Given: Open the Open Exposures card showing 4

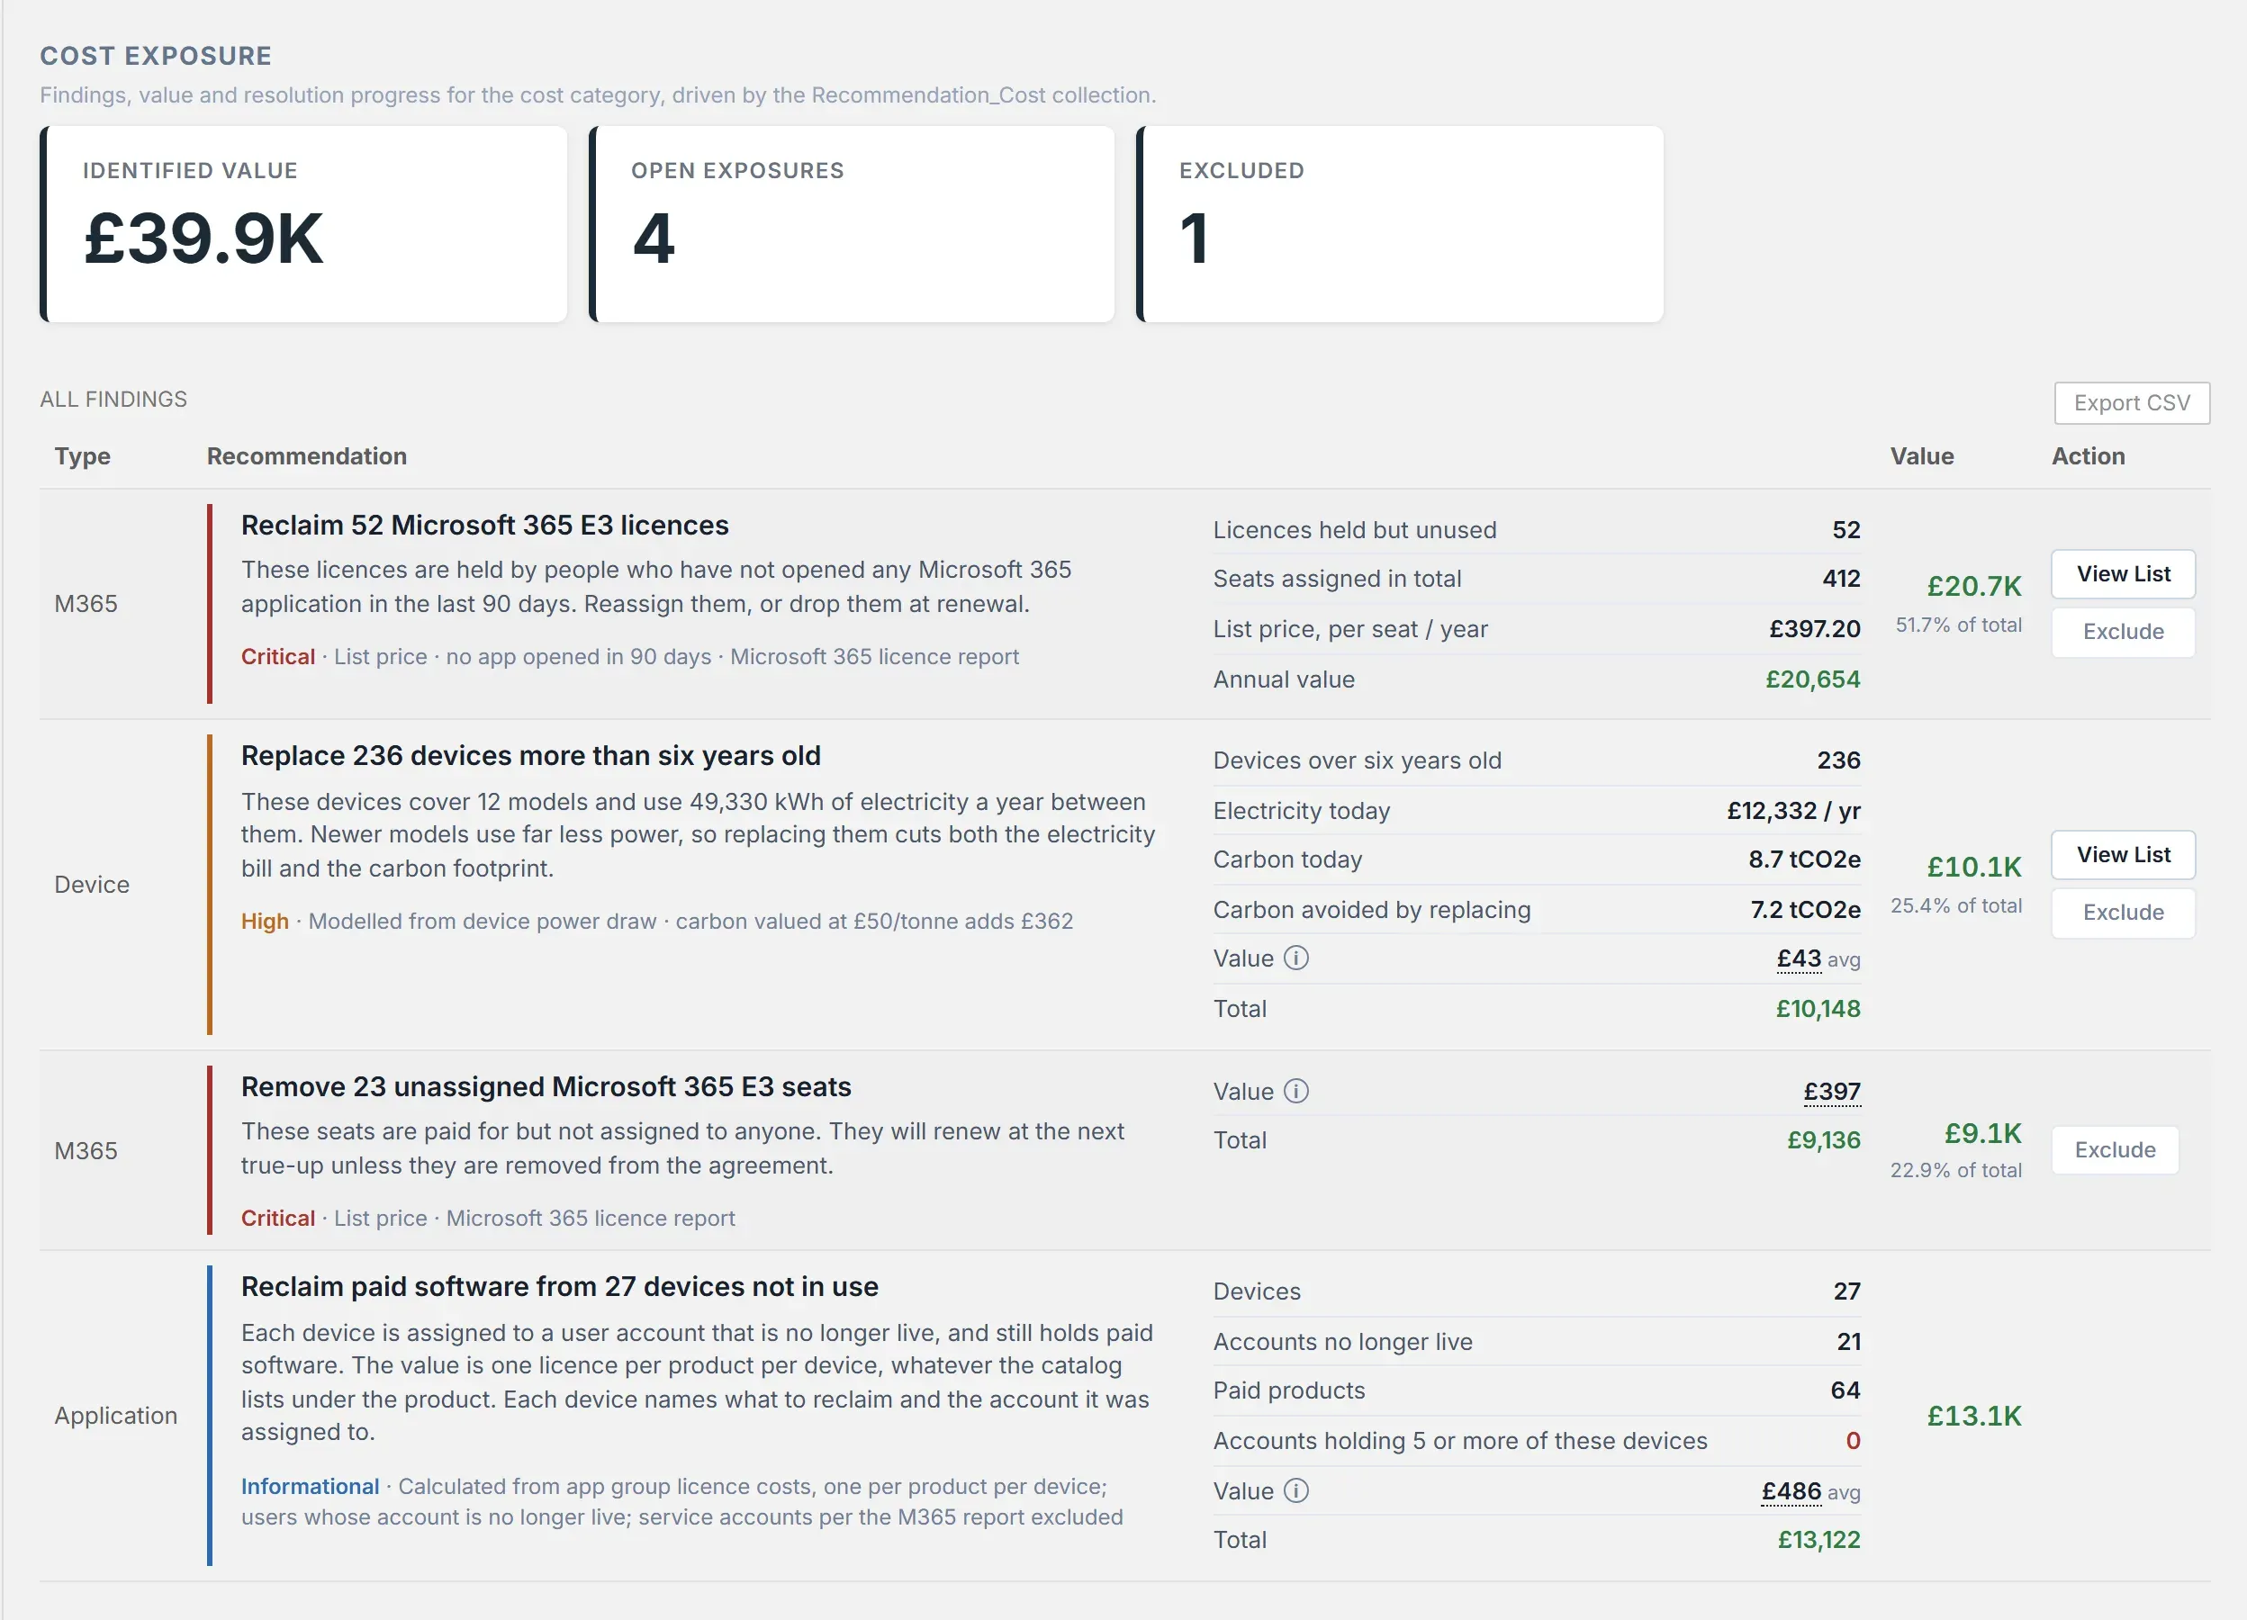Looking at the screenshot, I should click(x=851, y=224).
